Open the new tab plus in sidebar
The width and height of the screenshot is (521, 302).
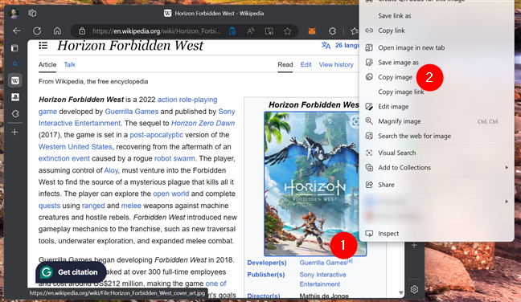pyautogui.click(x=15, y=132)
